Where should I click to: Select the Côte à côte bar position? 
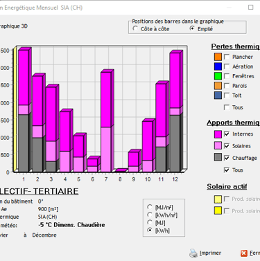[135, 28]
